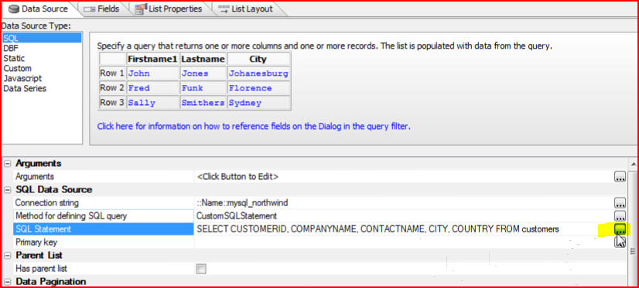Collapse the Parent List section

coord(7,256)
